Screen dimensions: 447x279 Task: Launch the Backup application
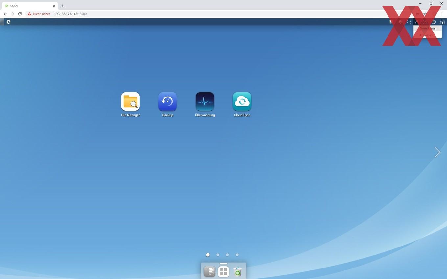click(x=168, y=101)
